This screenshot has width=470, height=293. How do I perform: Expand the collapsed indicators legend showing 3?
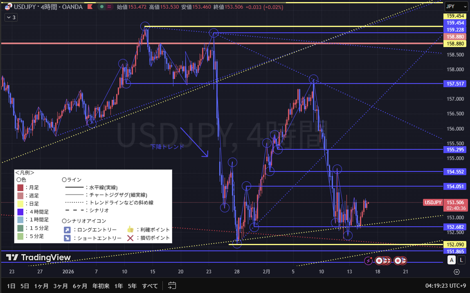(11, 17)
